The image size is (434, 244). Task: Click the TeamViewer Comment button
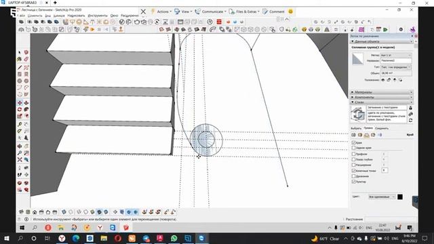273,12
